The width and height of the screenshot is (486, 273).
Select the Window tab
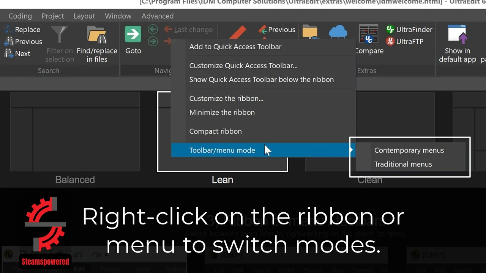click(118, 16)
